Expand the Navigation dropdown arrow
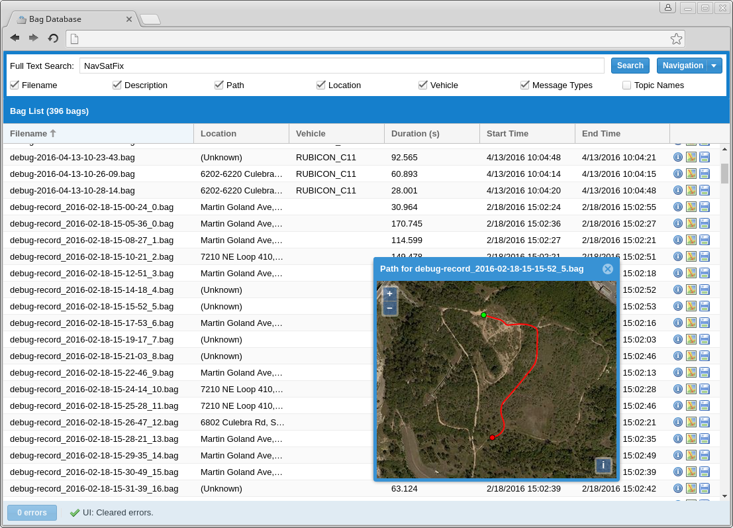This screenshot has width=733, height=528. point(714,66)
